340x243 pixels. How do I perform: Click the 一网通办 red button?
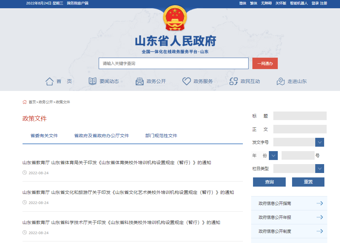click(x=265, y=63)
